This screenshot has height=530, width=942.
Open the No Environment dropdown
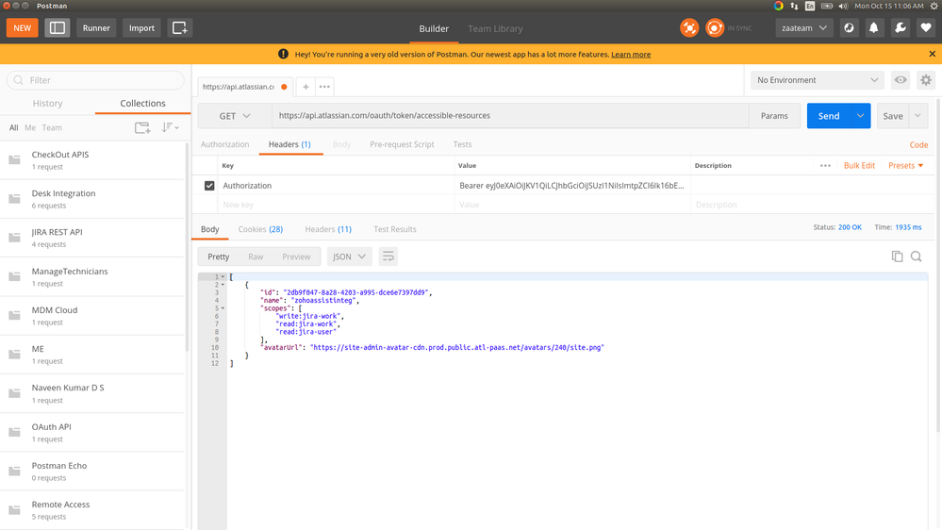click(x=817, y=80)
